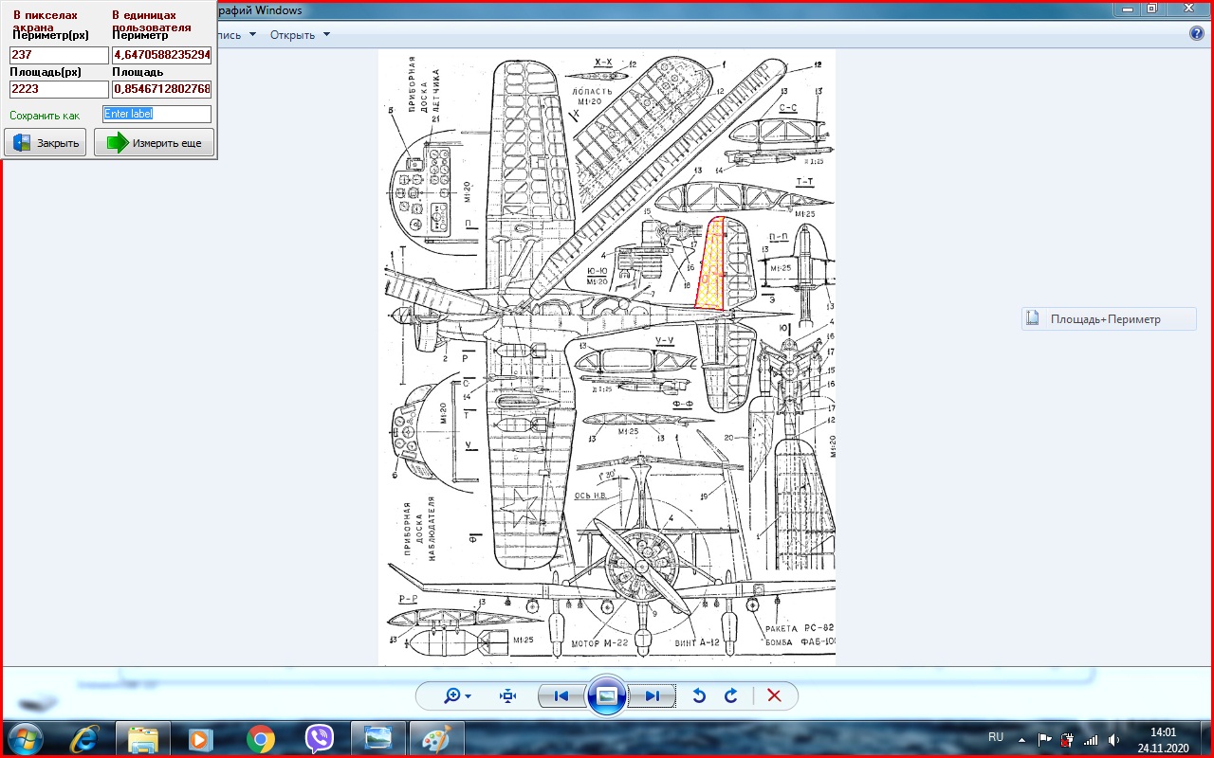This screenshot has width=1214, height=758.
Task: Open the Windows Start menu
Action: pyautogui.click(x=25, y=738)
